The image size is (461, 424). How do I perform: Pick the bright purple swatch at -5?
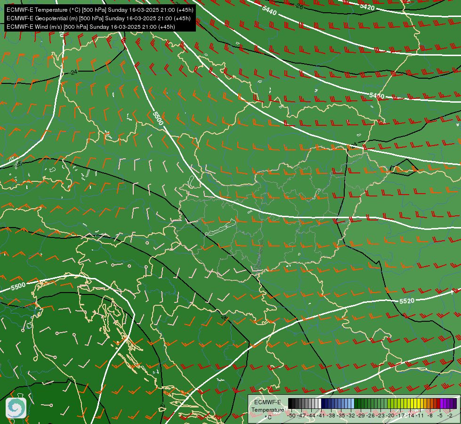[442, 403]
